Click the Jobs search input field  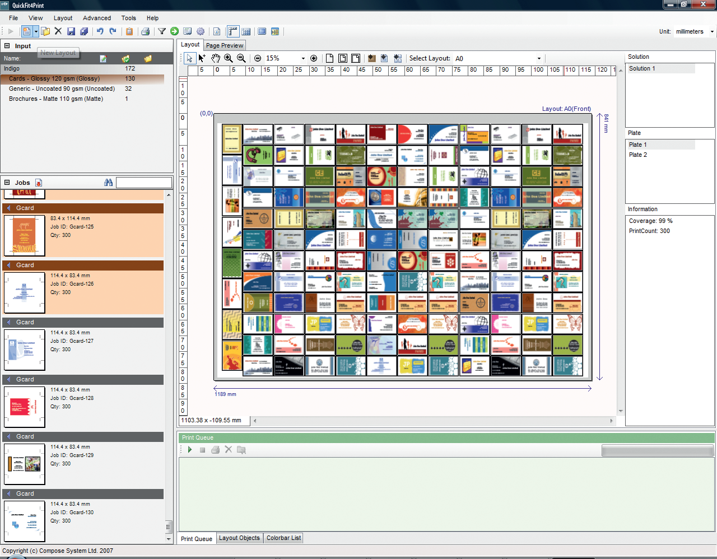144,183
